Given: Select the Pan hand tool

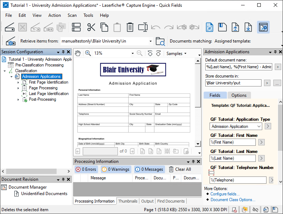Looking at the screenshot, I should (78, 53).
